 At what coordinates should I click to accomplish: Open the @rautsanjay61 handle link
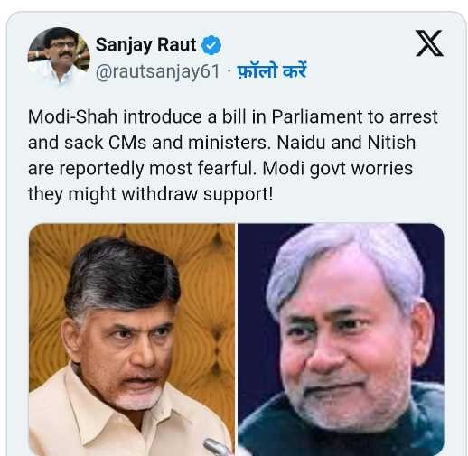158,71
